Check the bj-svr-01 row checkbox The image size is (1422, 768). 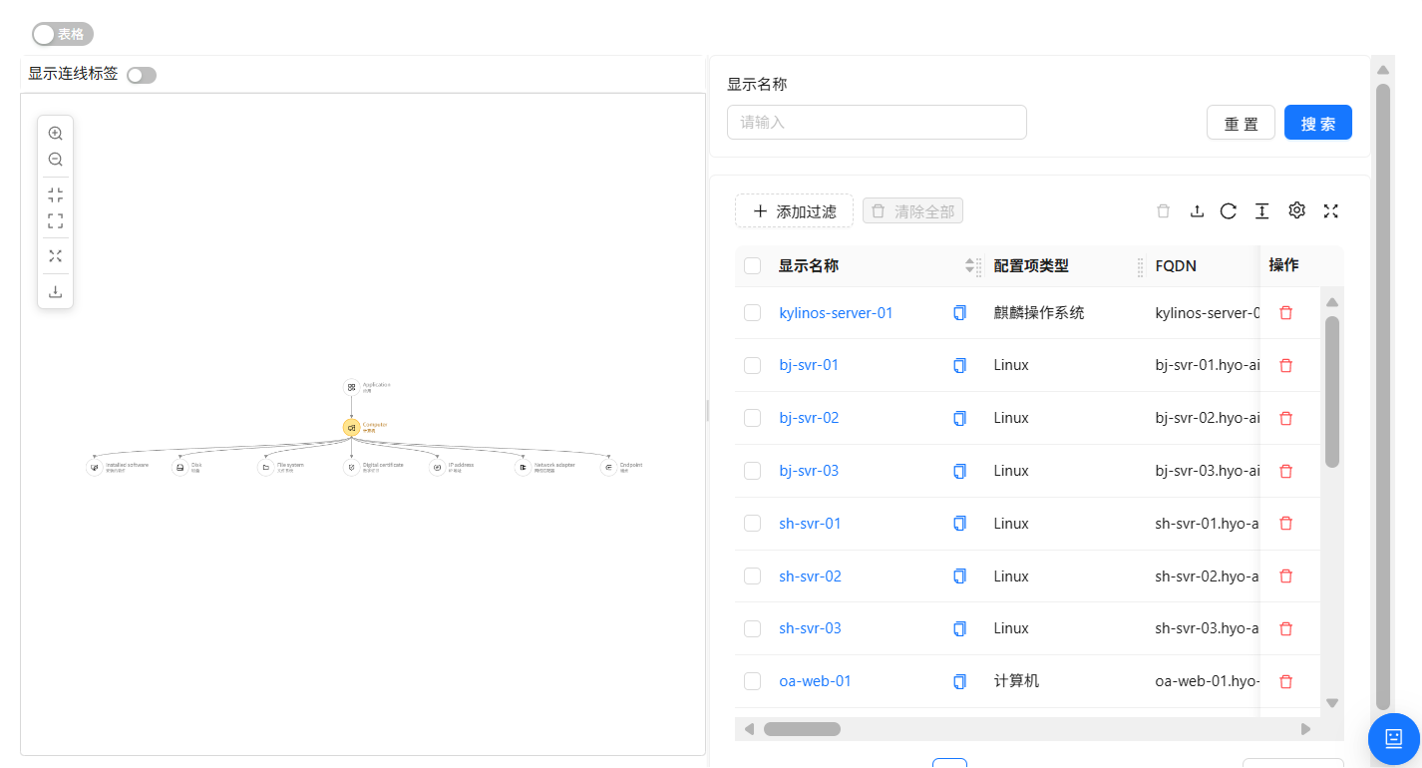click(753, 365)
